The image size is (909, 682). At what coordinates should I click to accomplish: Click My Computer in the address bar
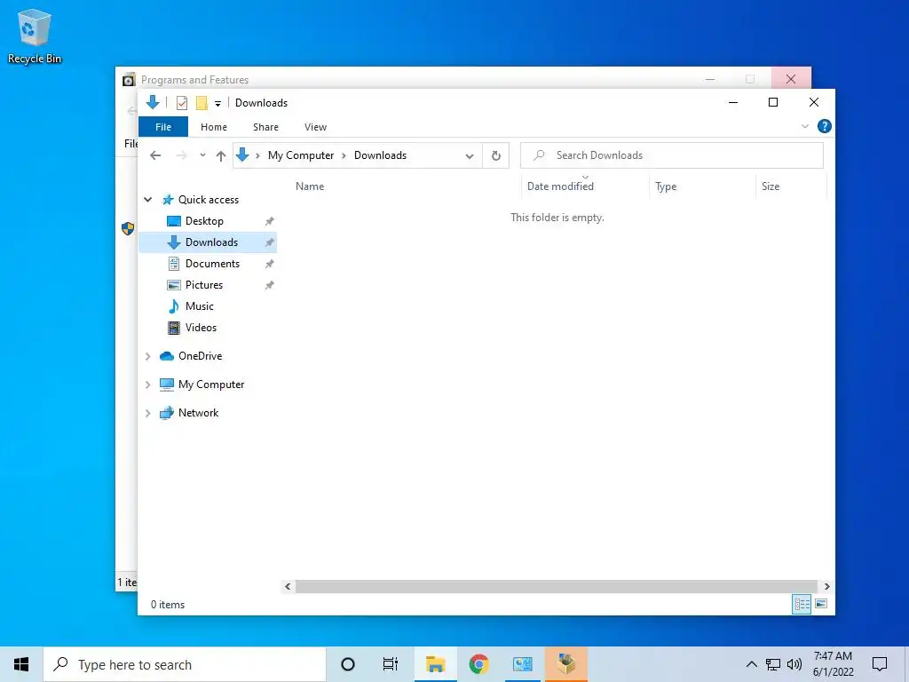coord(301,155)
